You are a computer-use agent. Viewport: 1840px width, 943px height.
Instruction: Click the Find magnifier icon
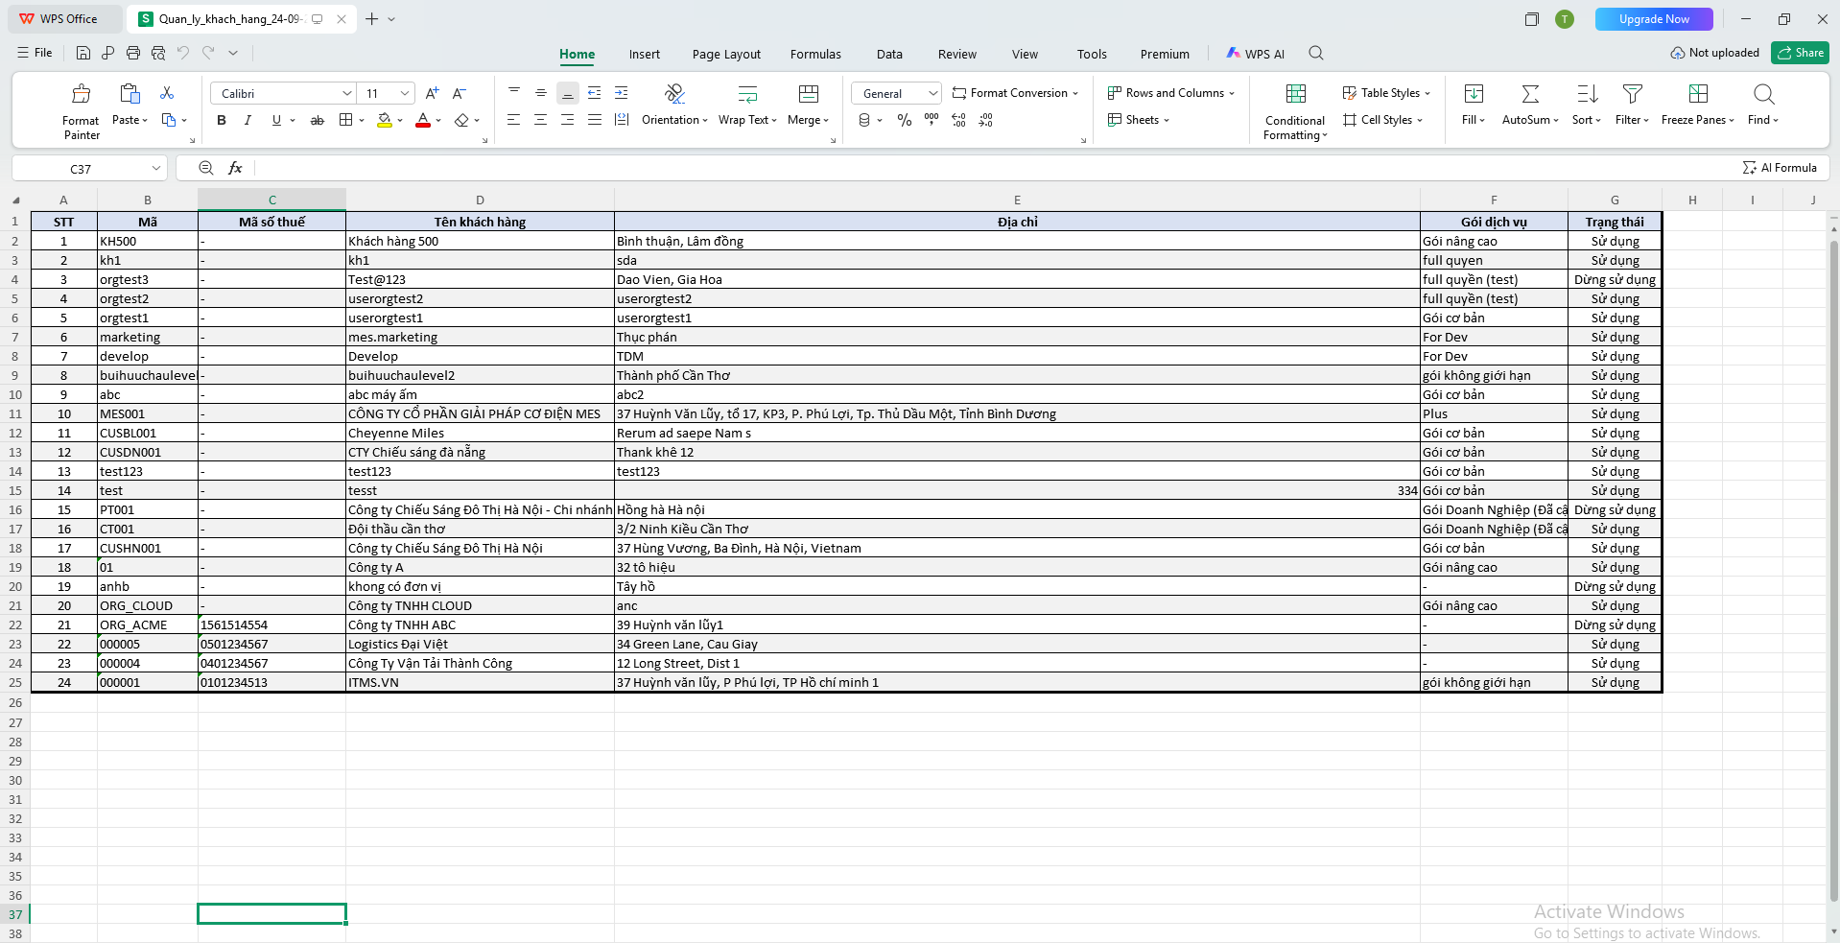click(1763, 93)
